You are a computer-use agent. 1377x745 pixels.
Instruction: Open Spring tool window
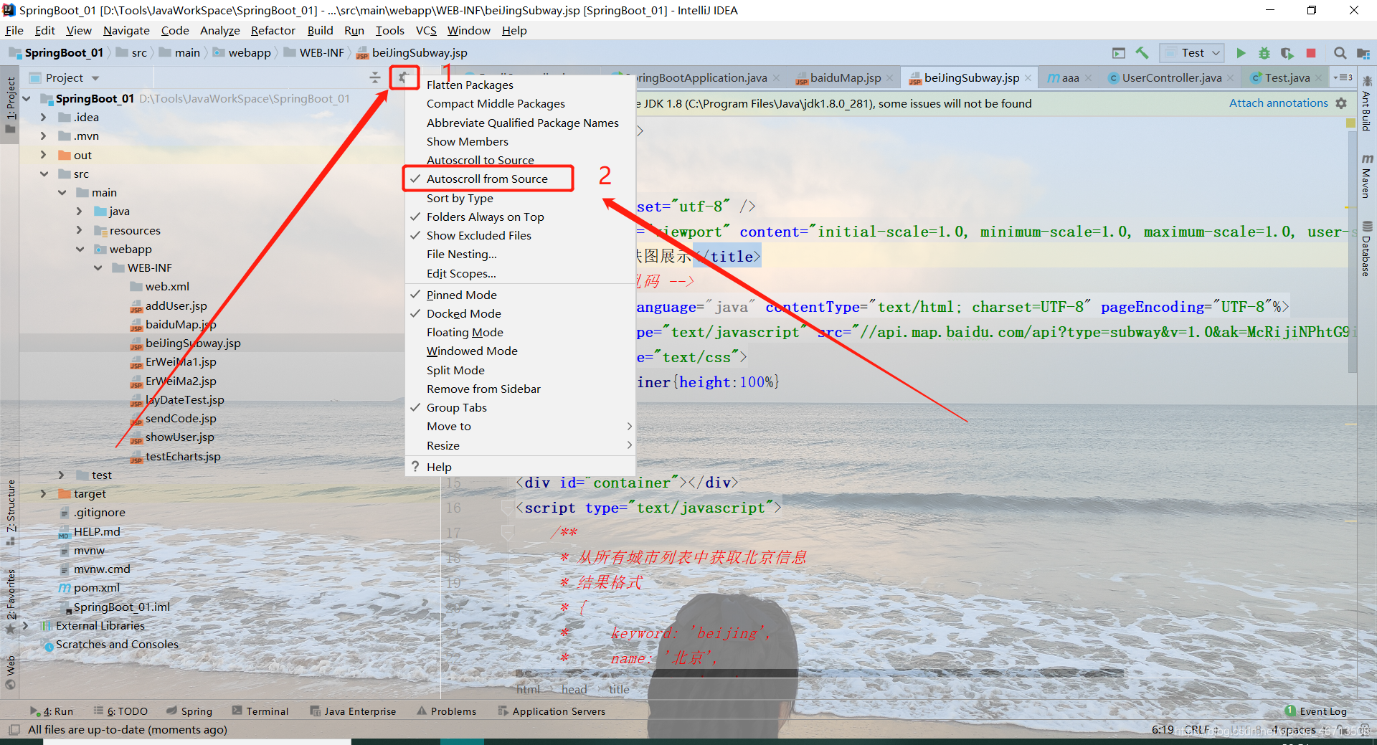point(189,711)
